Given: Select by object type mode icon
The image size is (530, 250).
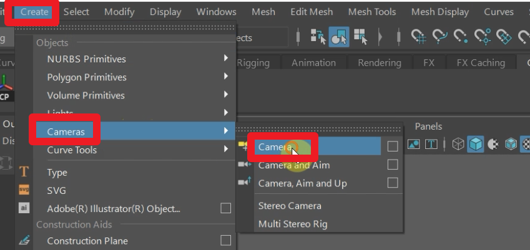Looking at the screenshot, I should point(339,37).
